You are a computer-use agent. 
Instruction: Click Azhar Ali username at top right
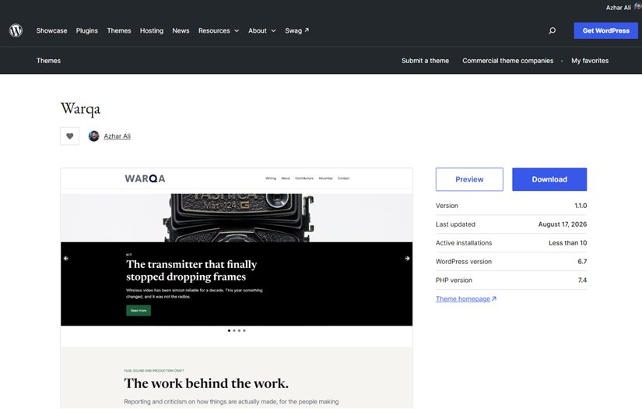[x=618, y=7]
